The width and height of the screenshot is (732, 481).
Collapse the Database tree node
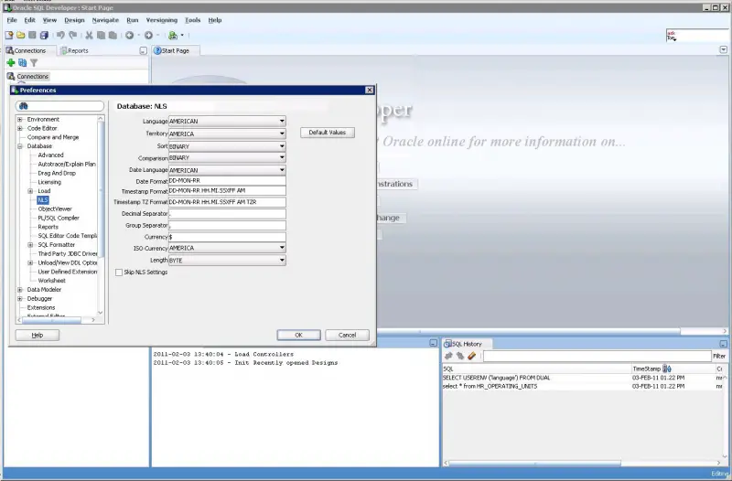pos(20,146)
